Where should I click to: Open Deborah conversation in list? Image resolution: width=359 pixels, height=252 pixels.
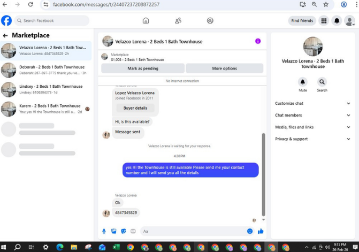46,70
